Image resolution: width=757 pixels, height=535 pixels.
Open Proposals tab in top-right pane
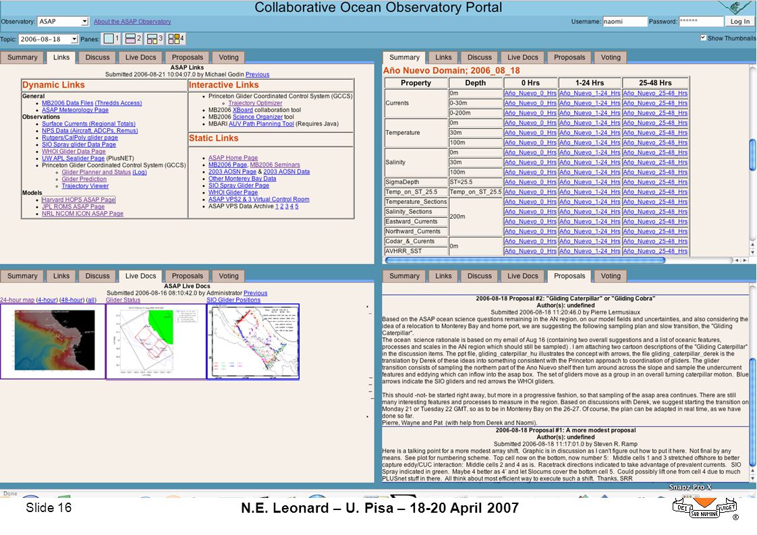pyautogui.click(x=569, y=57)
